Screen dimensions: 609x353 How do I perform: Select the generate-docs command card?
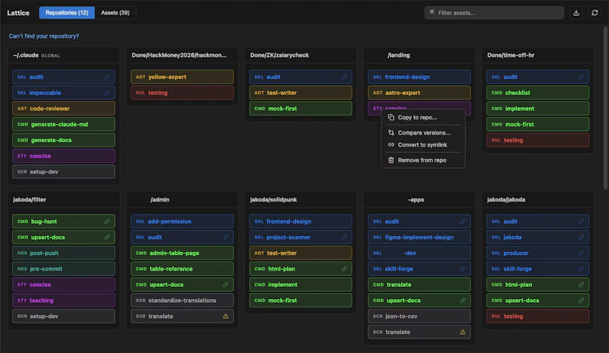tap(64, 140)
